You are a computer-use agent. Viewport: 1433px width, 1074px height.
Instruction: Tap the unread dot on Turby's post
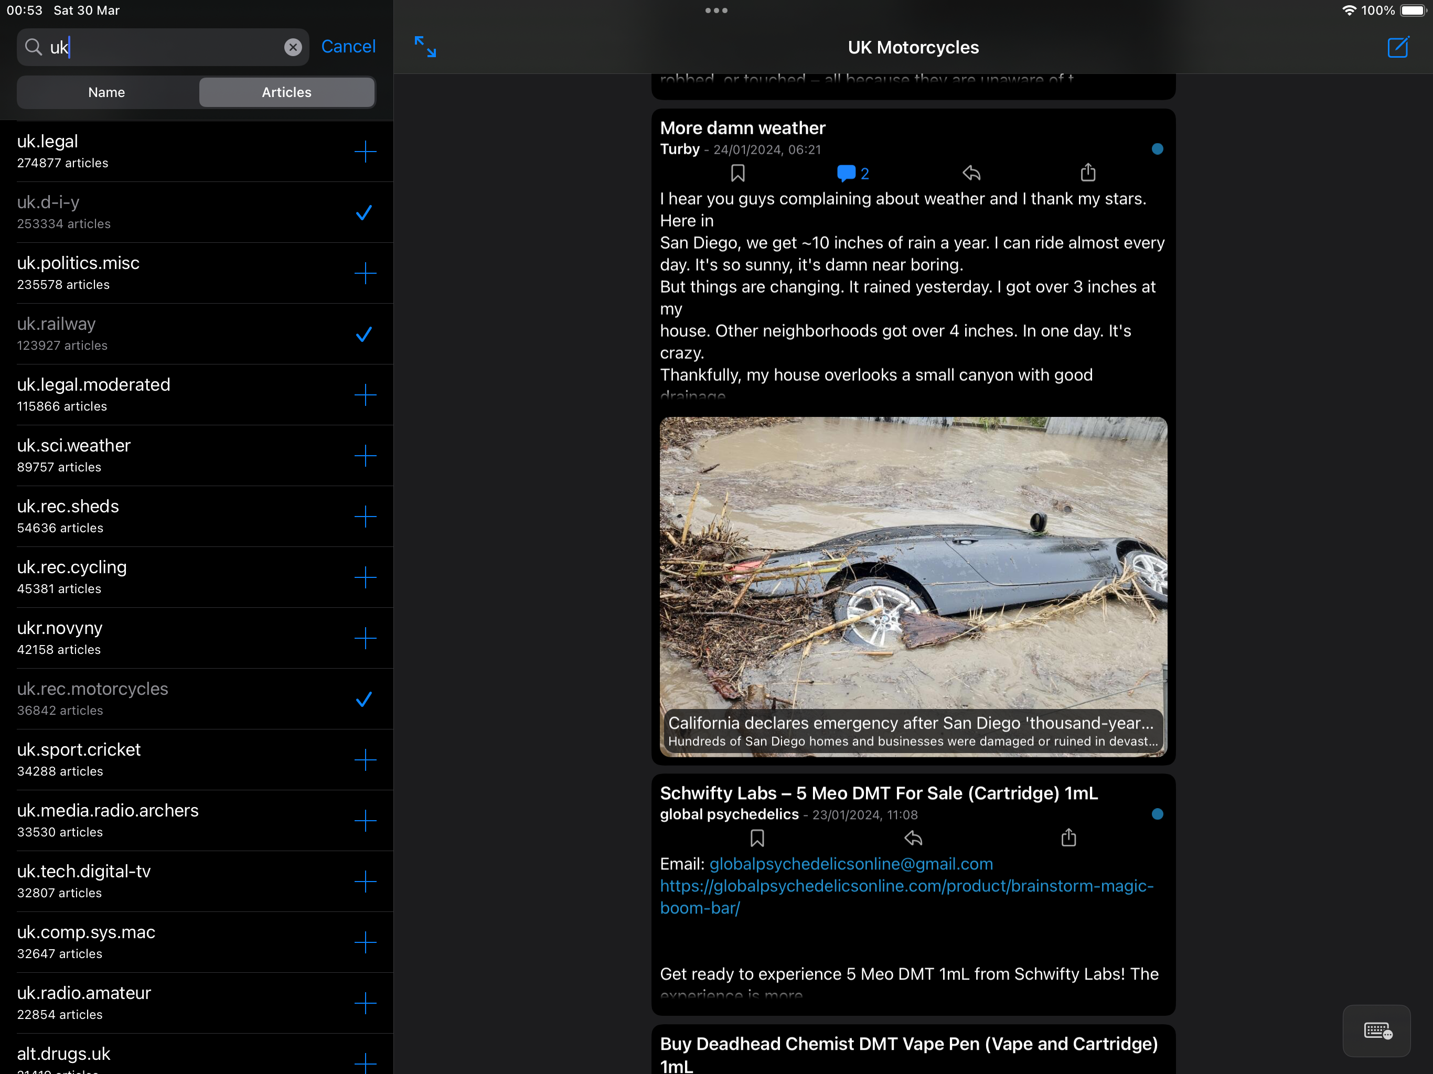pos(1157,149)
